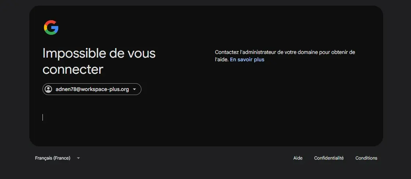
Task: Open the Confidentialité link
Action: pos(329,158)
